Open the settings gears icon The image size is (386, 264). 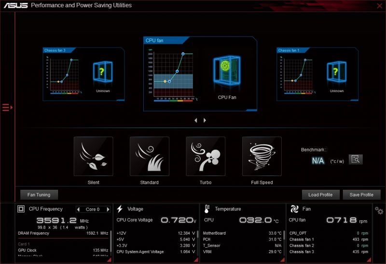[379, 211]
